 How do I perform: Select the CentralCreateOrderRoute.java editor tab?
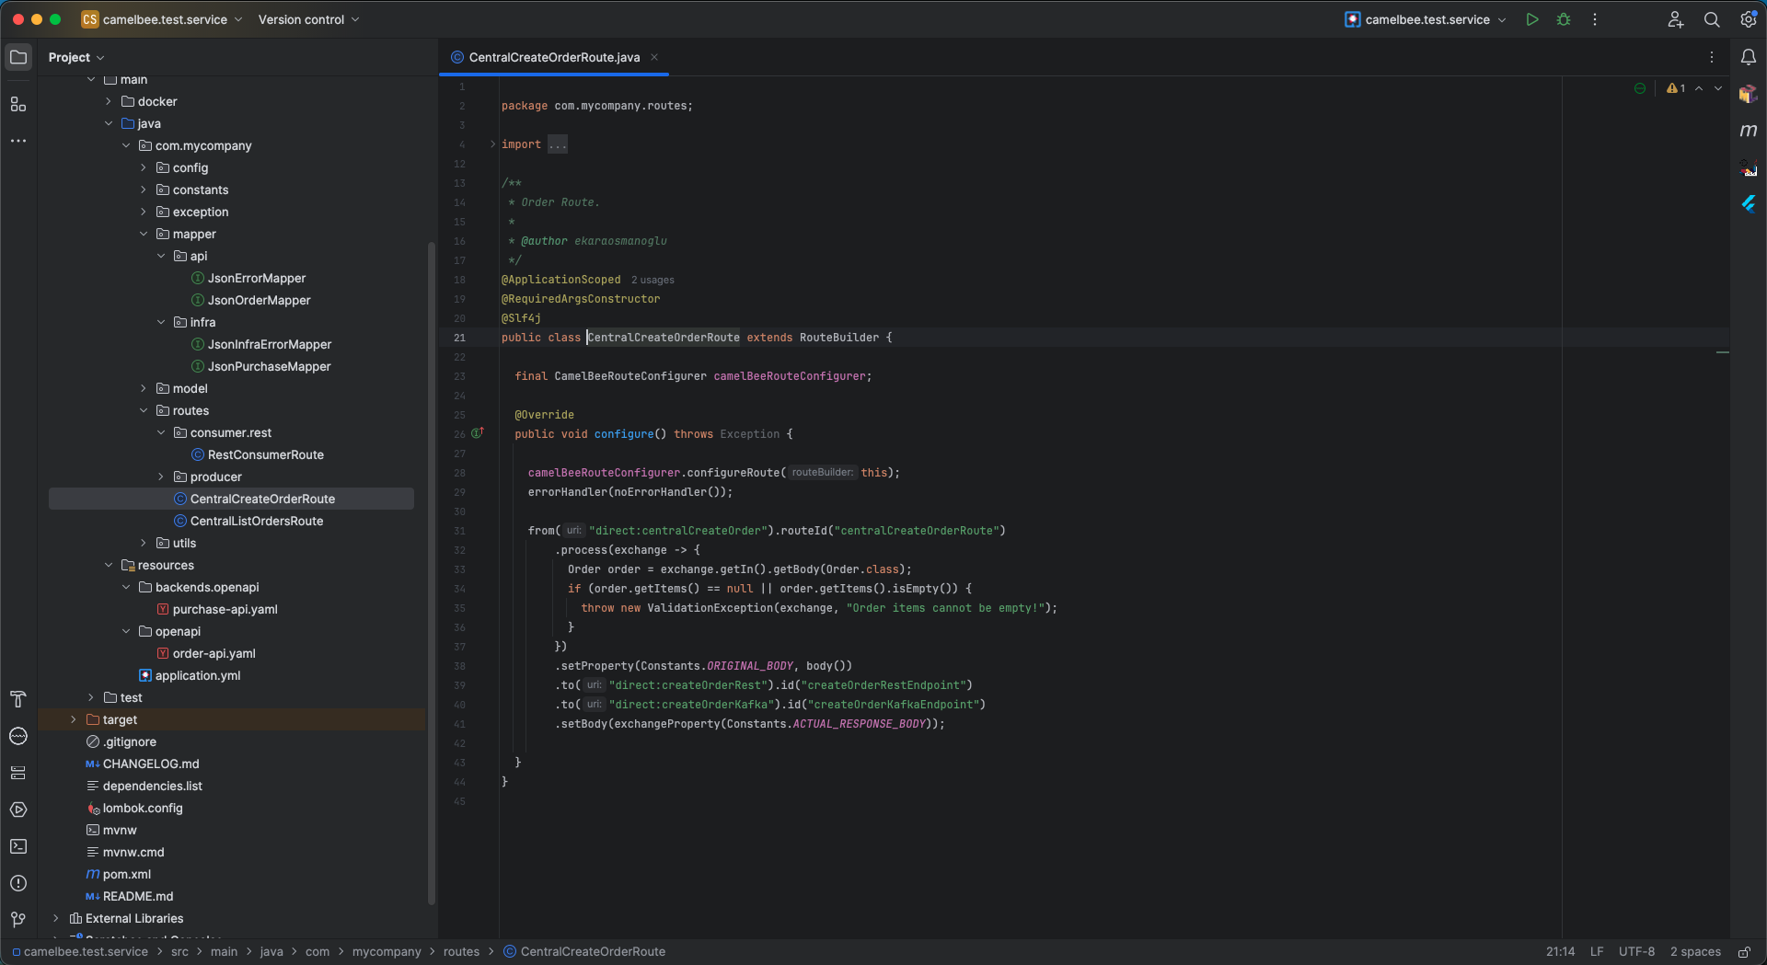pos(553,57)
